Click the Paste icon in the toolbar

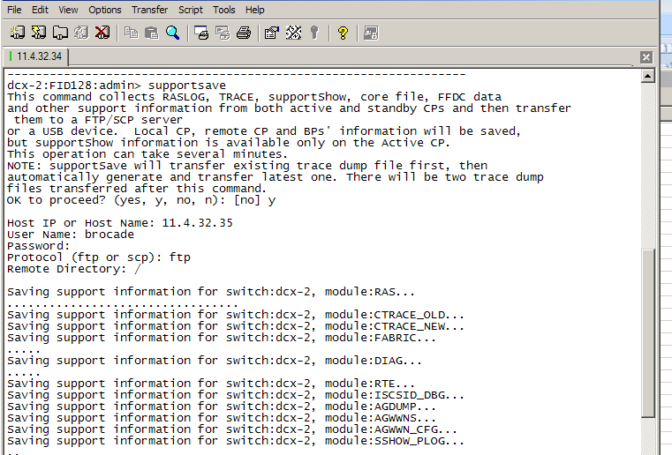[152, 33]
